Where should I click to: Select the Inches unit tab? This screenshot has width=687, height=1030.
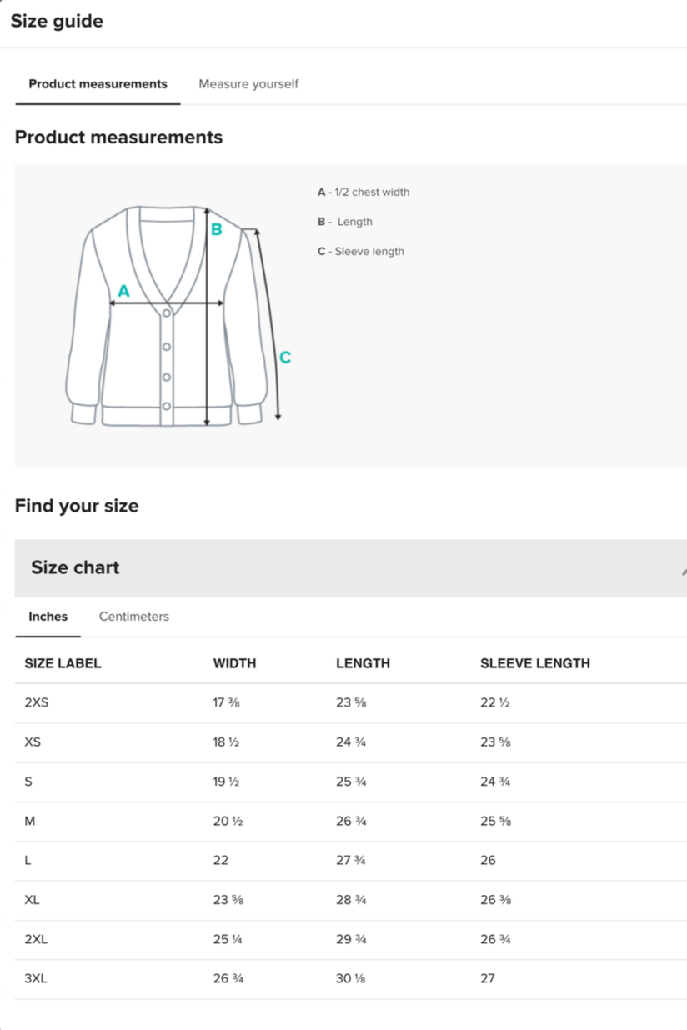tap(48, 617)
